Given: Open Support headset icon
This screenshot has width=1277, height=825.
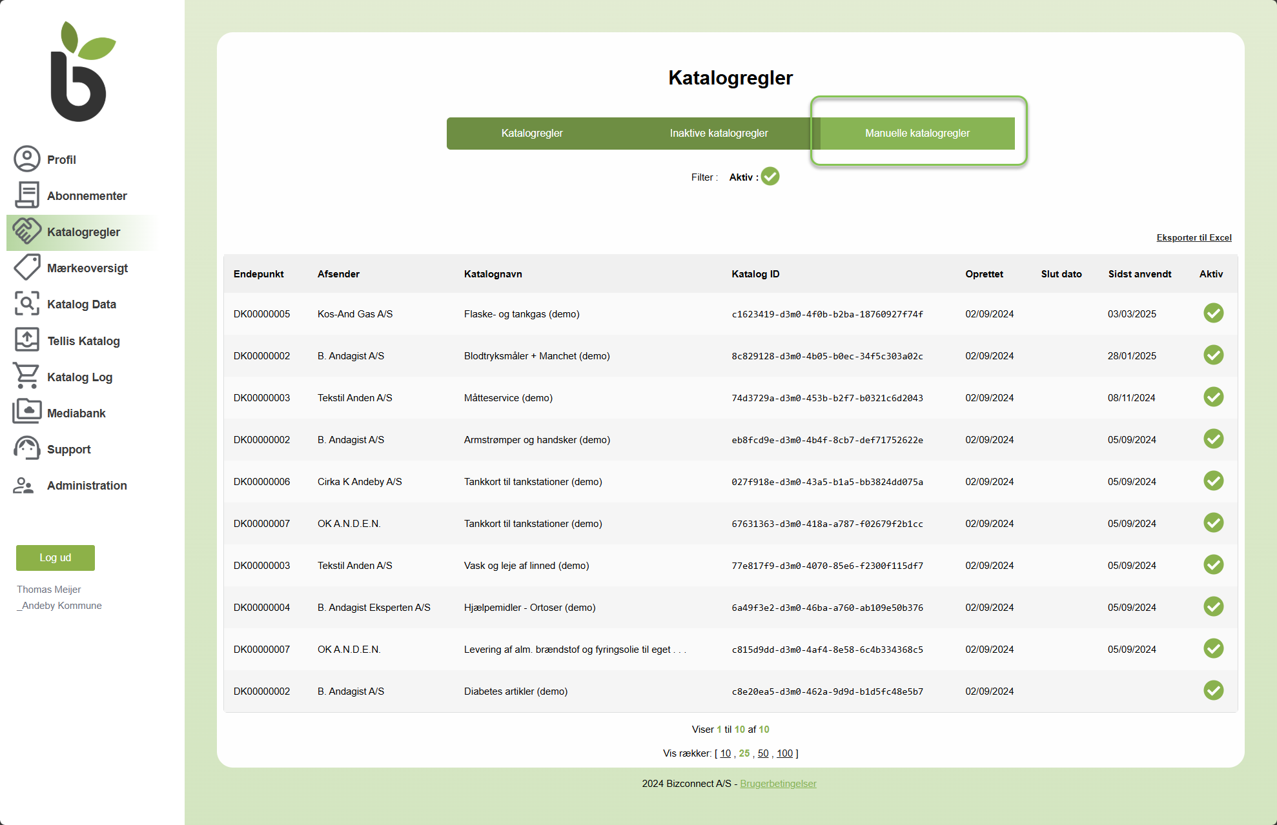Looking at the screenshot, I should pos(27,448).
